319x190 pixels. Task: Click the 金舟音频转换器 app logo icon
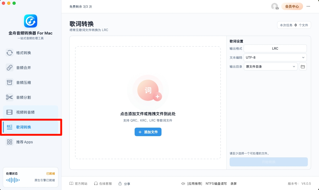[31, 21]
